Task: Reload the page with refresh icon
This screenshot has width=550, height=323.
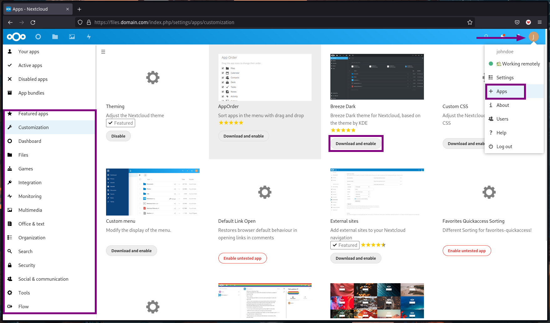Action: pos(33,22)
